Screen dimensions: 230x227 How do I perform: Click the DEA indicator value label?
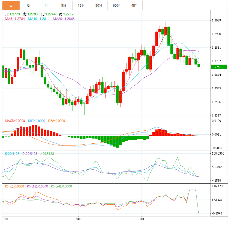click(x=56, y=121)
